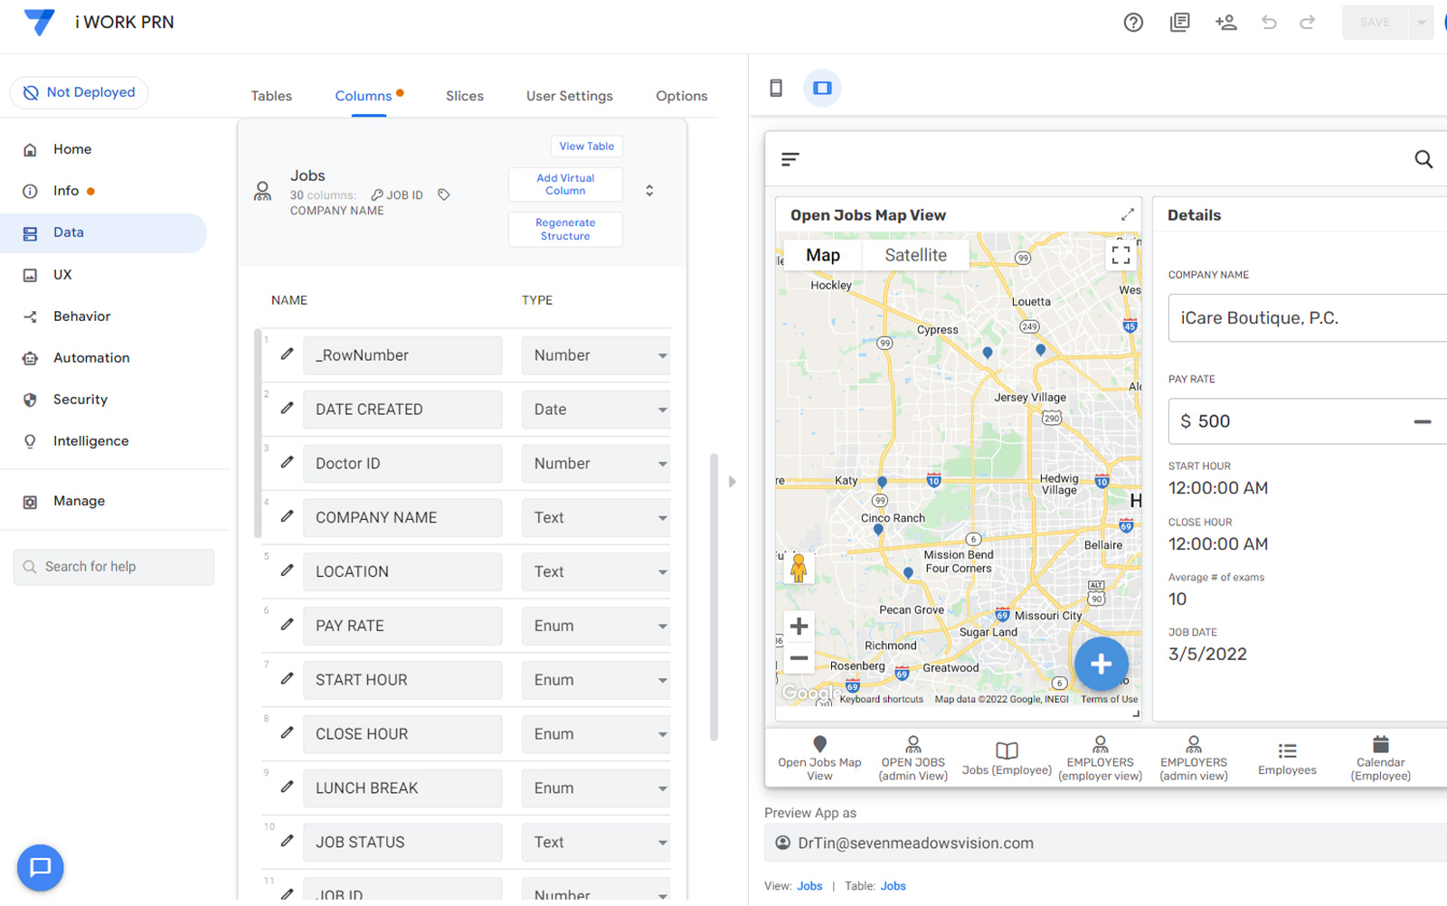Open the Jobs view link
The image size is (1447, 906).
tap(809, 886)
